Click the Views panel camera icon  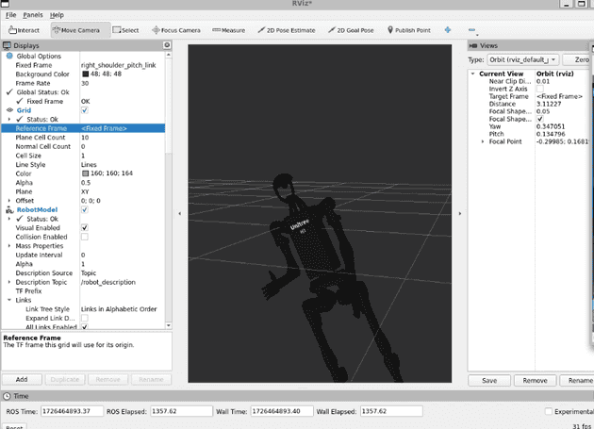coord(472,46)
